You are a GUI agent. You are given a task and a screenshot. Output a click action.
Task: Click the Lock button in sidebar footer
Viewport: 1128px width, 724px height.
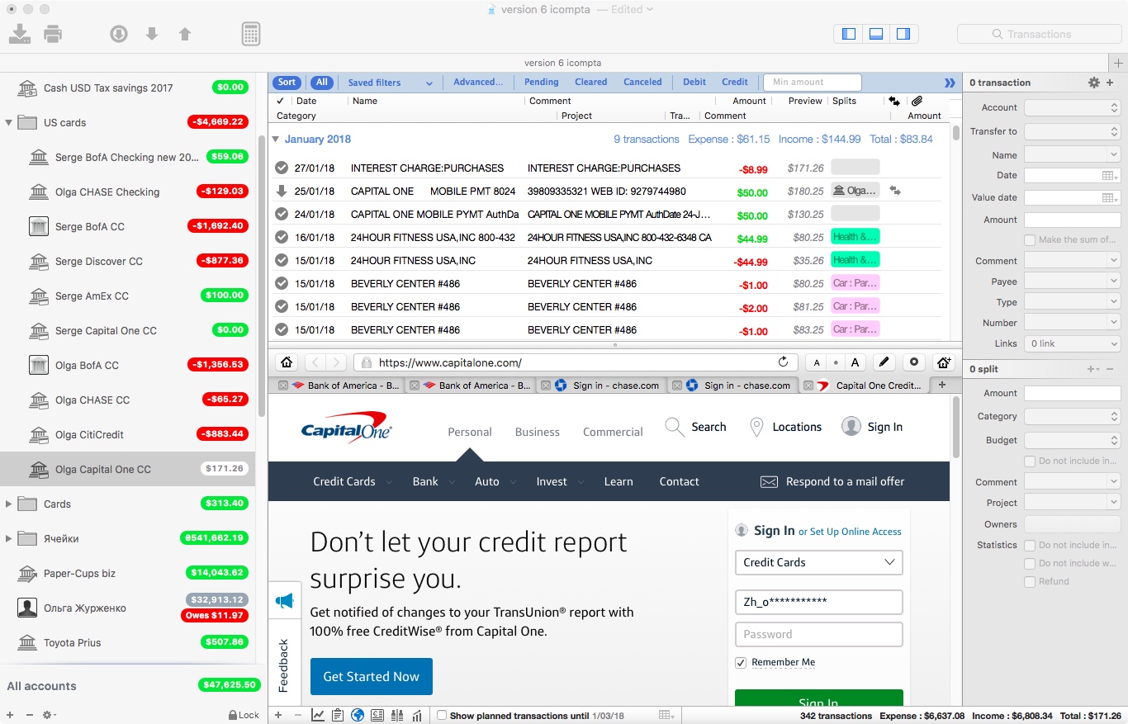pos(244,715)
